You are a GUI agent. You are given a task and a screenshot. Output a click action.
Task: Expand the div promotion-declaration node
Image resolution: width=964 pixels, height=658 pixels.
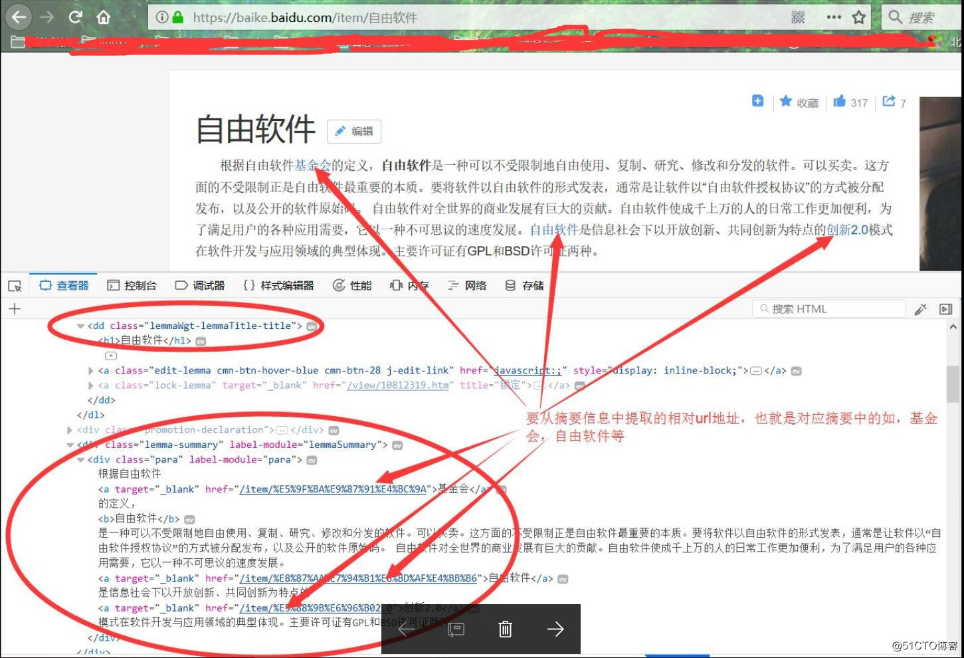coord(70,430)
